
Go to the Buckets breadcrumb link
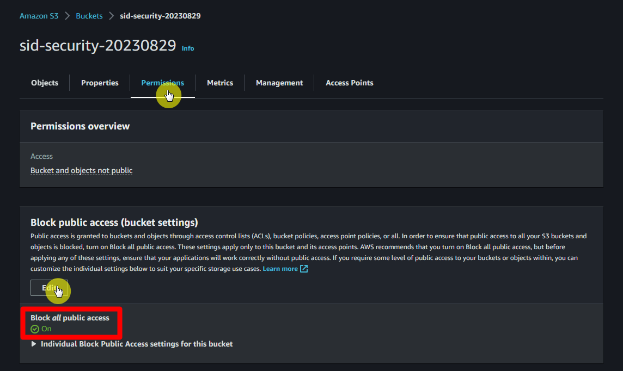tap(89, 16)
